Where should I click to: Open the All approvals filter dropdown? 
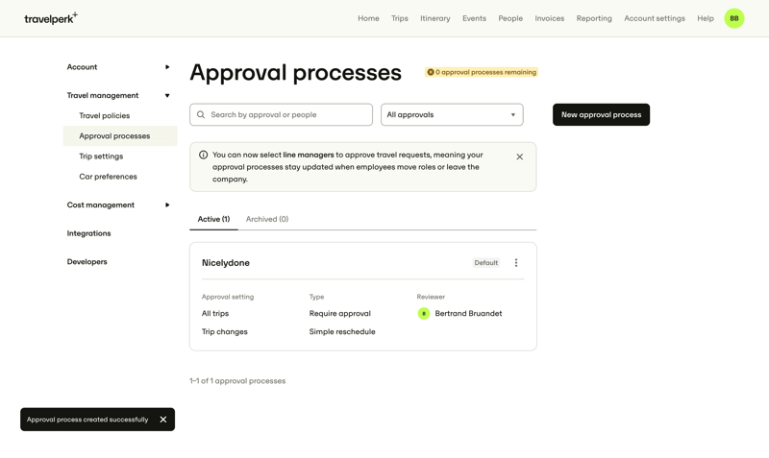(x=452, y=115)
